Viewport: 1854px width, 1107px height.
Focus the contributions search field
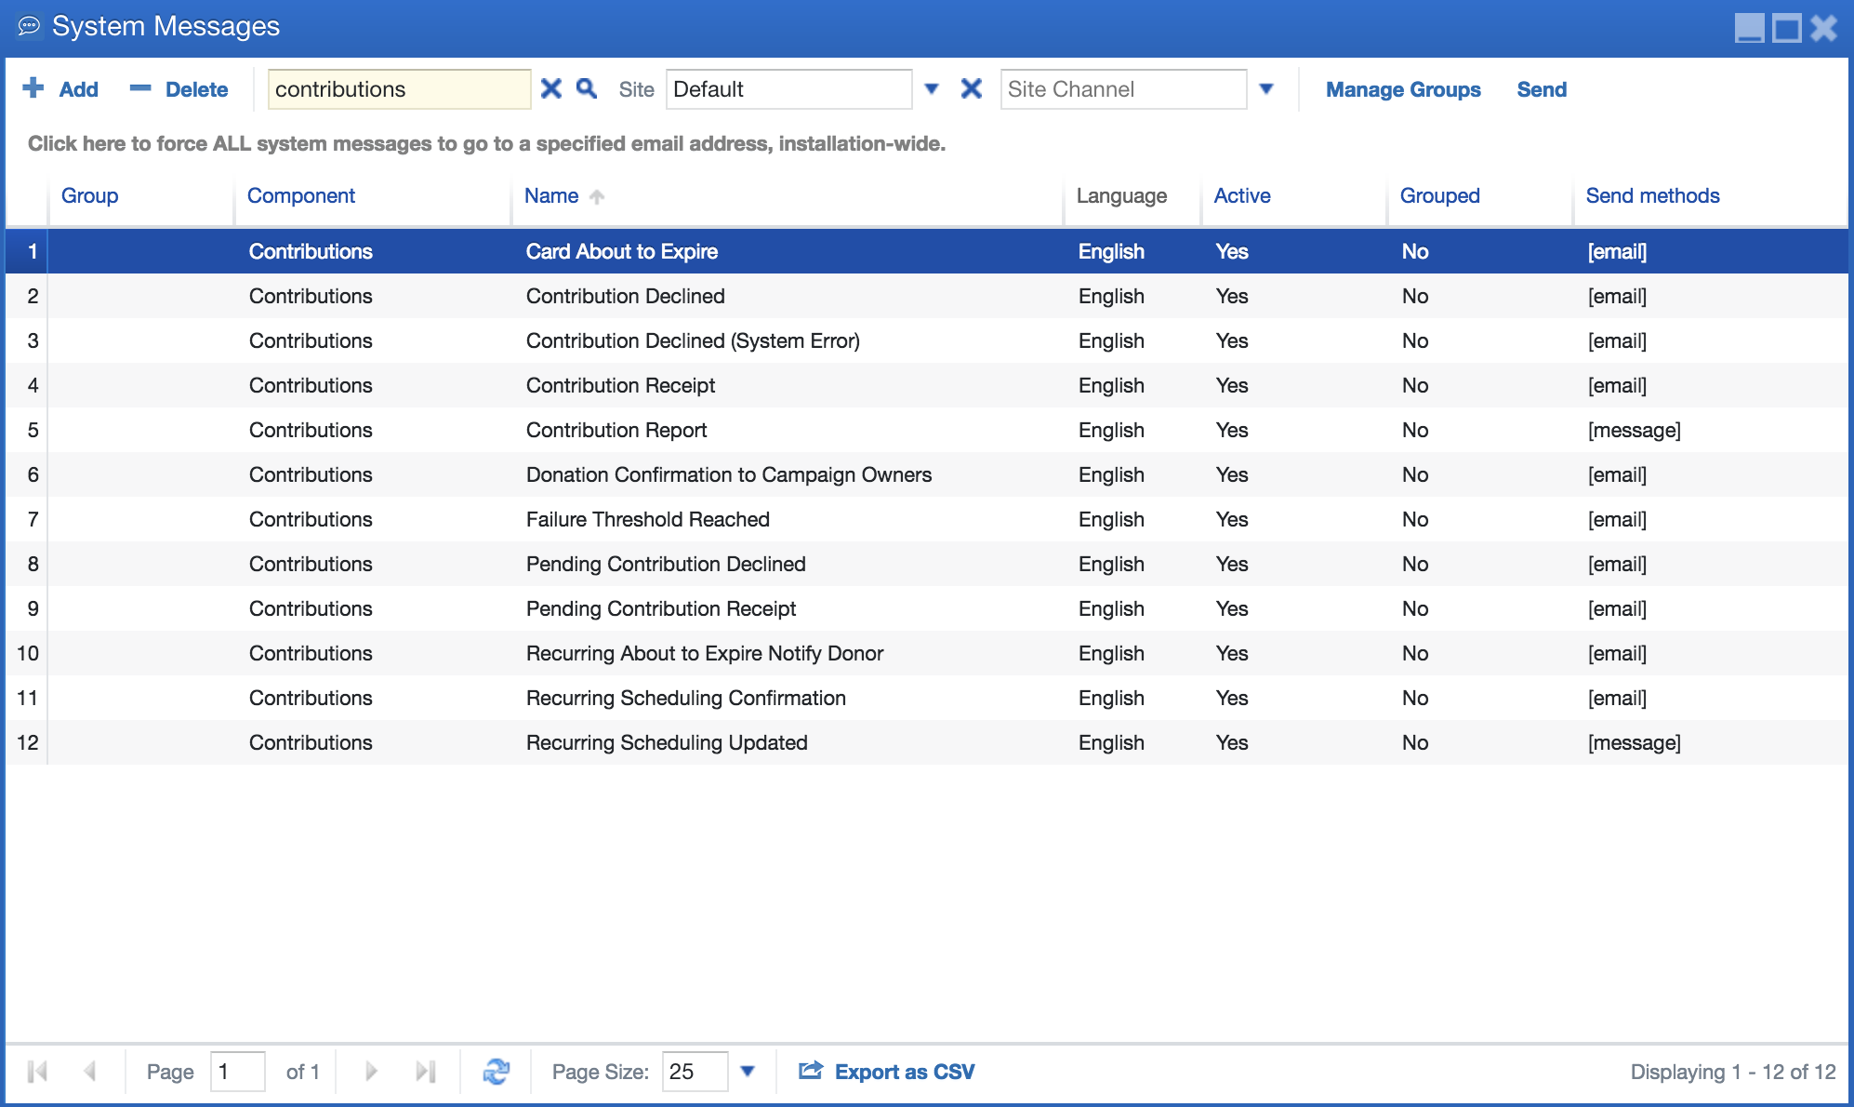pyautogui.click(x=399, y=89)
